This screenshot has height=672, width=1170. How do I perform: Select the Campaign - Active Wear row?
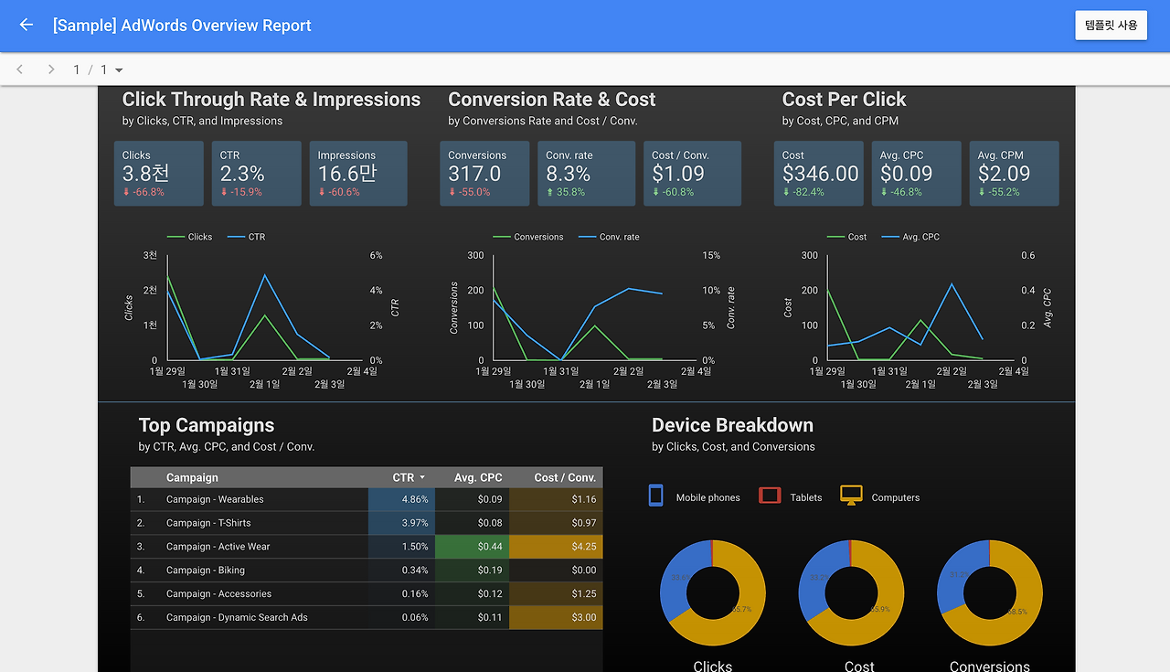367,547
